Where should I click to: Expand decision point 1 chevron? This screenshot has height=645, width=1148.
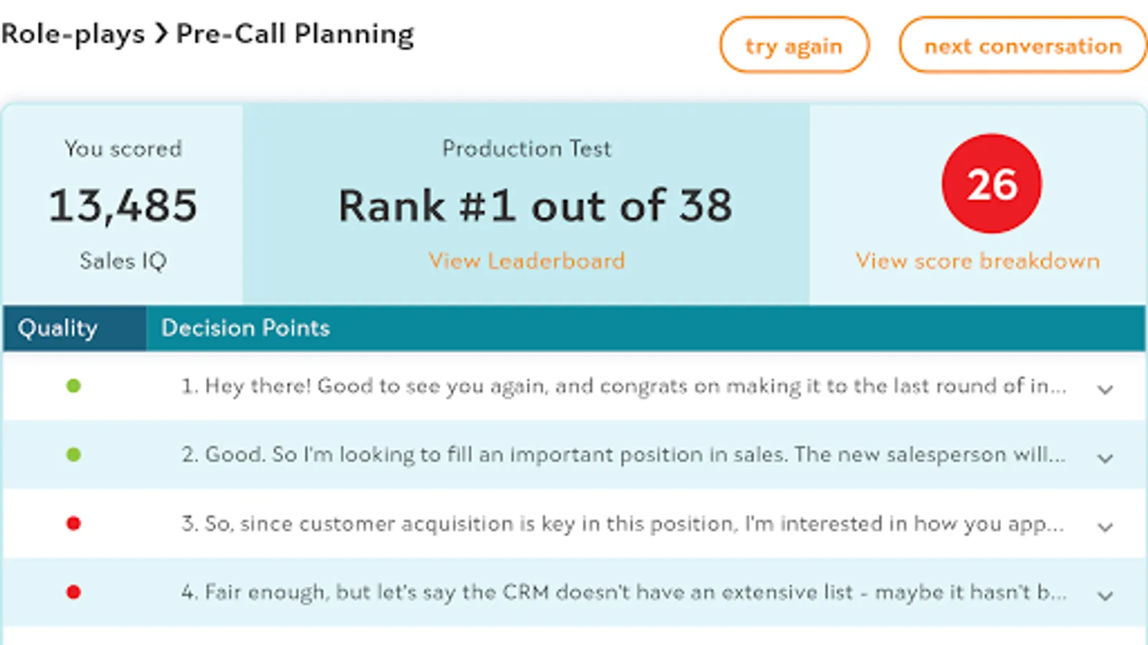pyautogui.click(x=1105, y=389)
